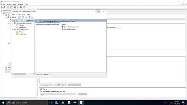Select Policies folder under Computer Configuration
The image size is (187, 105).
[21, 25]
